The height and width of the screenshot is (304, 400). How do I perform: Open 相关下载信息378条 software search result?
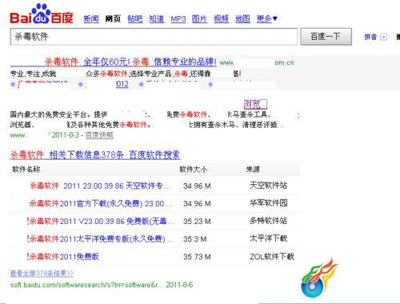pos(95,155)
